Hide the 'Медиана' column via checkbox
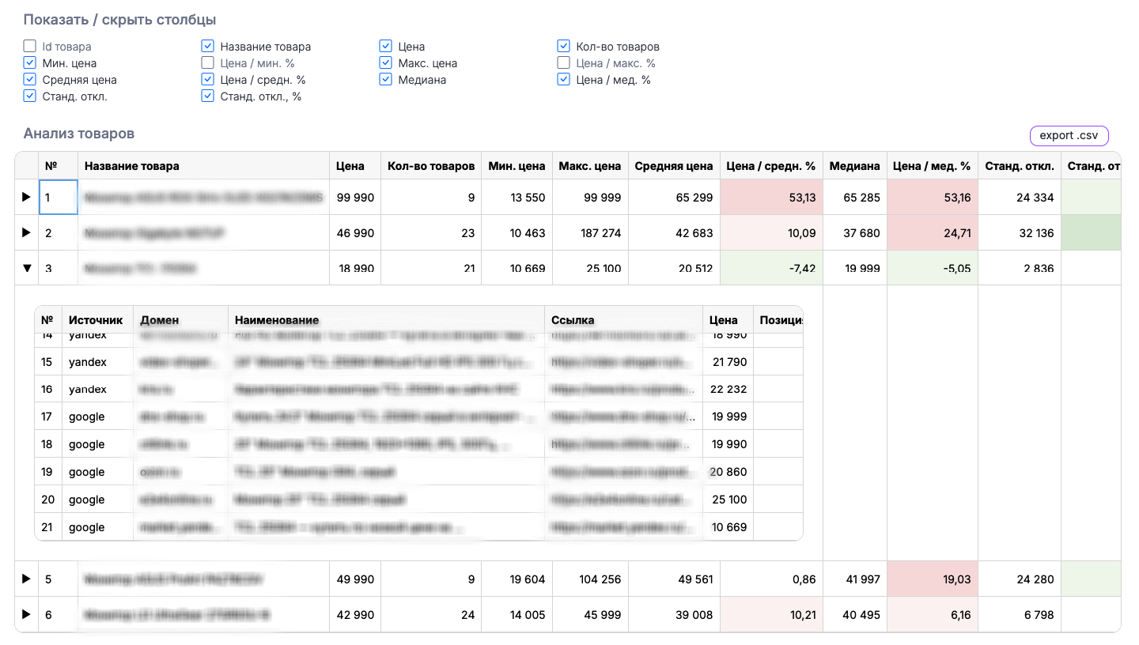Image resolution: width=1139 pixels, height=645 pixels. click(386, 80)
